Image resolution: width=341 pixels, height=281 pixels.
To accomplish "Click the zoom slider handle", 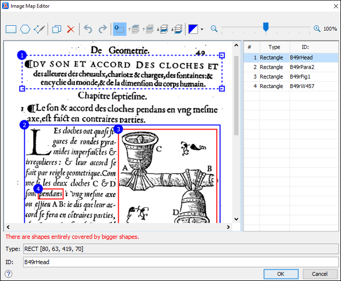I will coord(266,27).
